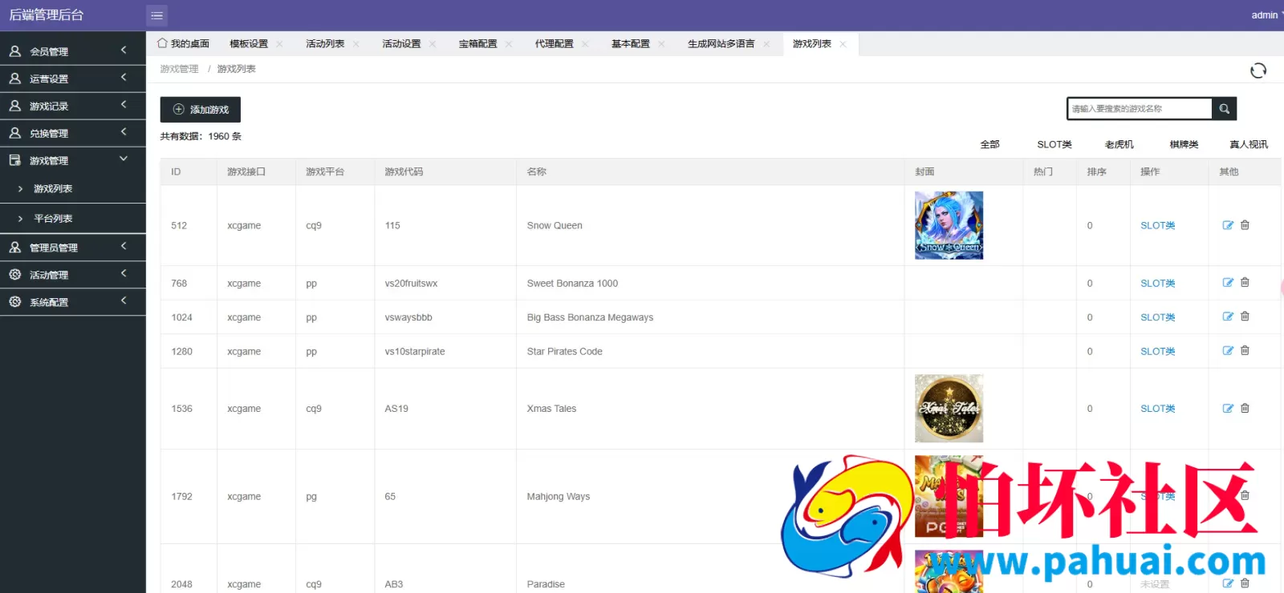Image resolution: width=1284 pixels, height=593 pixels.
Task: Switch to the 基本配置 tab
Action: point(631,44)
